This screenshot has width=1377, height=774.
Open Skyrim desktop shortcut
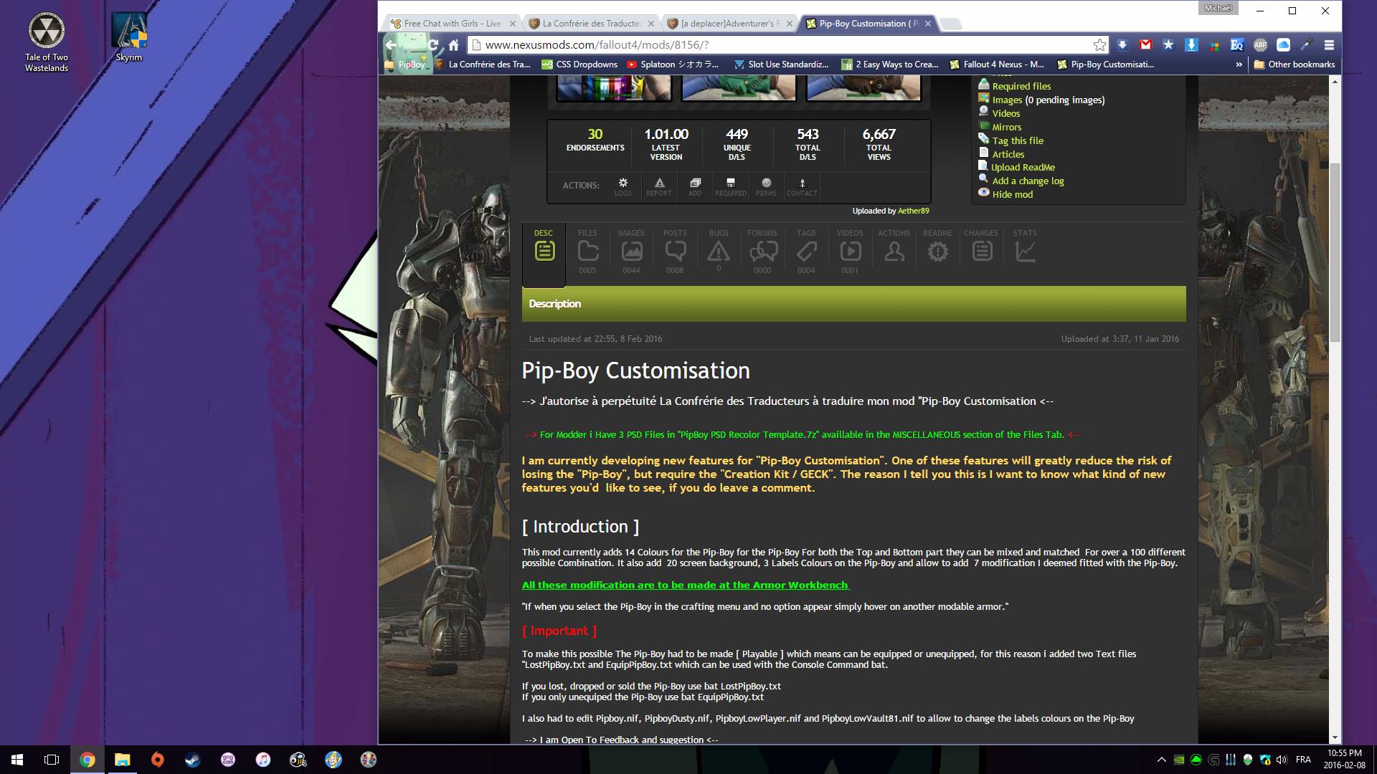[x=129, y=37]
